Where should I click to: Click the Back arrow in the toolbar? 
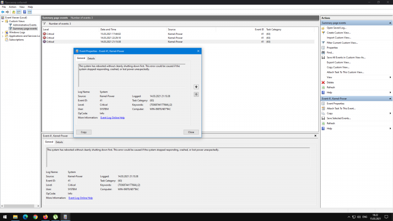tap(3, 12)
